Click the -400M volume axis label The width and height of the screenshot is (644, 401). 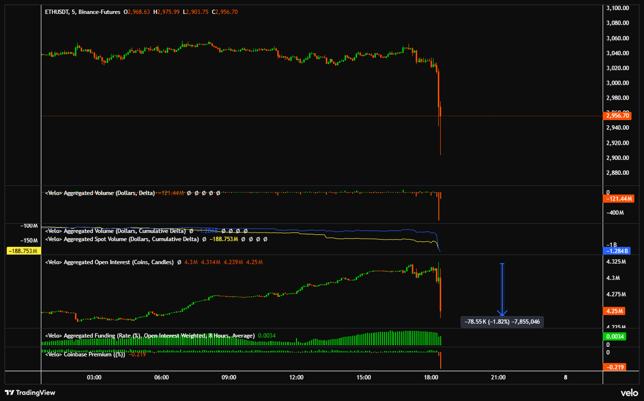click(x=615, y=213)
